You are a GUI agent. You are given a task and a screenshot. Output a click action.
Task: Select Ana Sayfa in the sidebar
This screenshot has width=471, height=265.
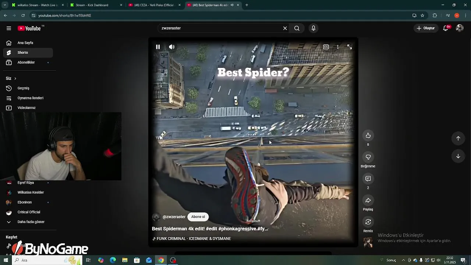pos(28,43)
